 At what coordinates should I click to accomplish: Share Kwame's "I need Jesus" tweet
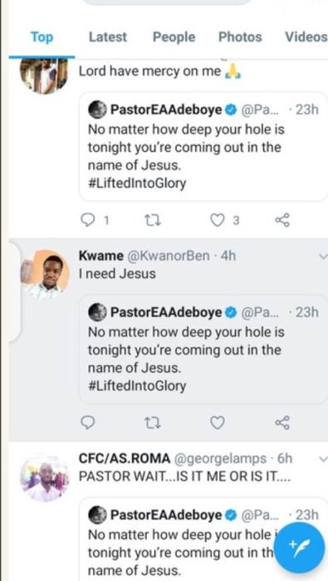click(x=282, y=422)
